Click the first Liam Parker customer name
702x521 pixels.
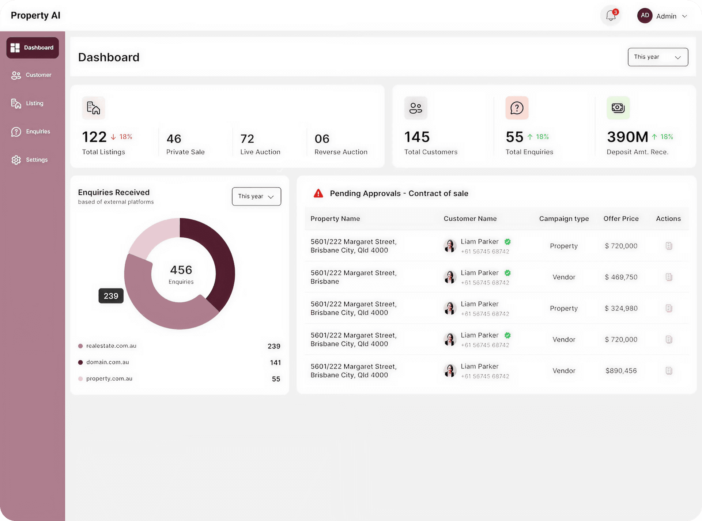pos(479,242)
